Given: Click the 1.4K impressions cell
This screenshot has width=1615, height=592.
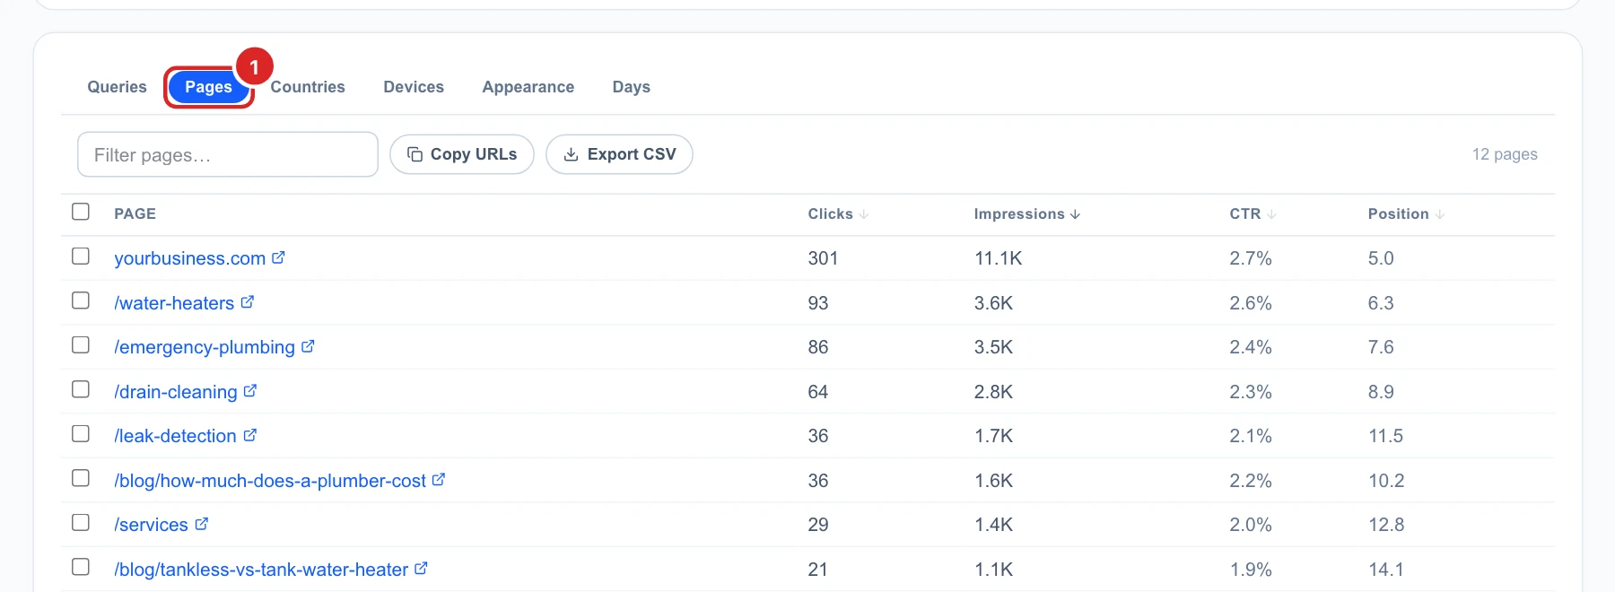Looking at the screenshot, I should click(x=993, y=525).
